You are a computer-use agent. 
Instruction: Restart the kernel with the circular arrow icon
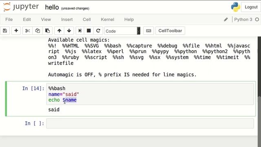click(x=98, y=31)
